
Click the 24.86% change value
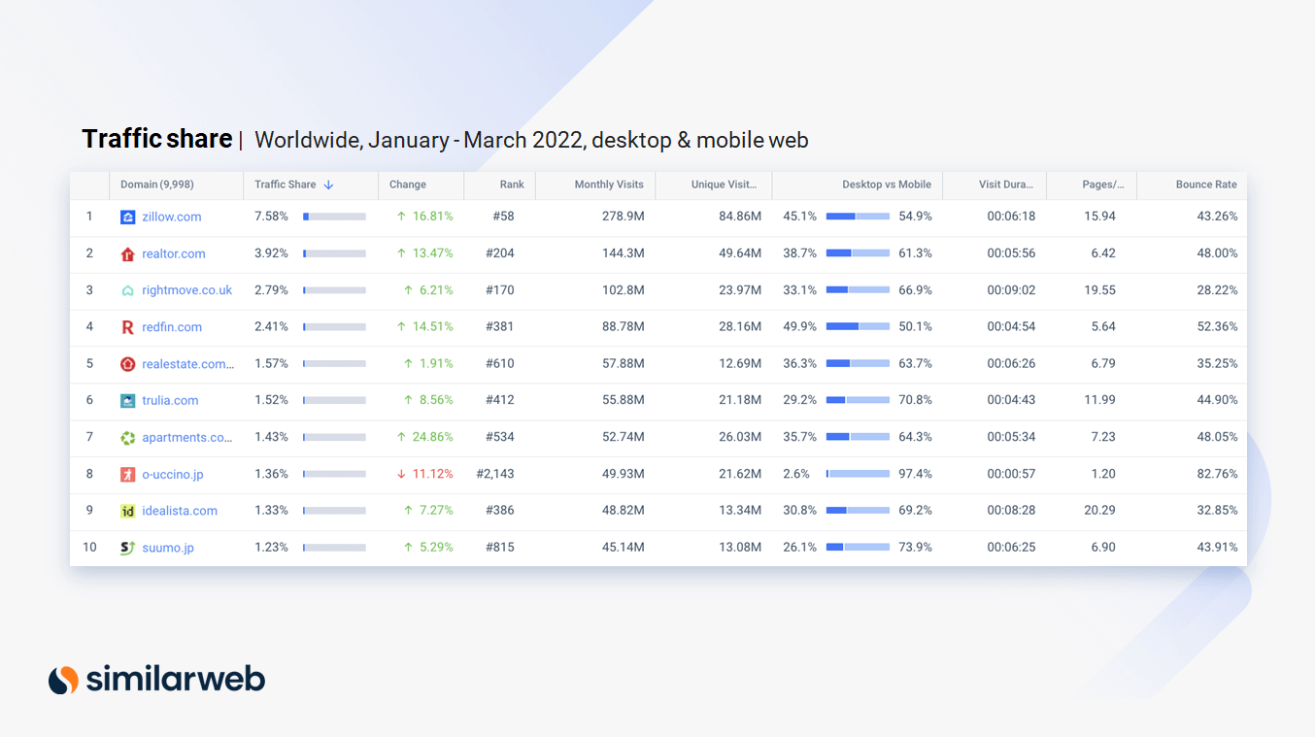[x=432, y=437]
